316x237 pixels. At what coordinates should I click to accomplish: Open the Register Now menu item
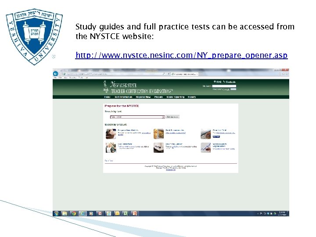pos(143,97)
